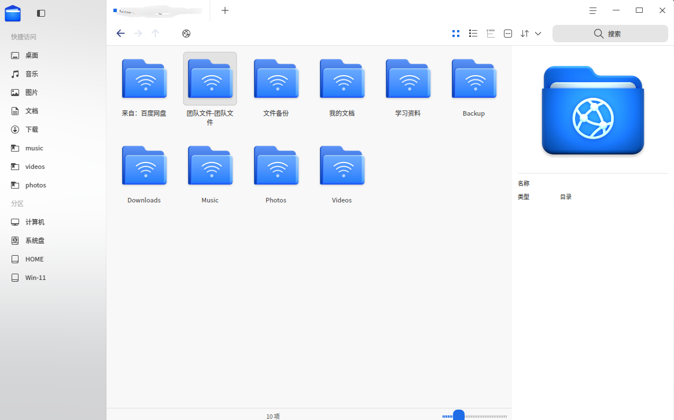
Task: Select the Downloads network folder
Action: coord(144,175)
